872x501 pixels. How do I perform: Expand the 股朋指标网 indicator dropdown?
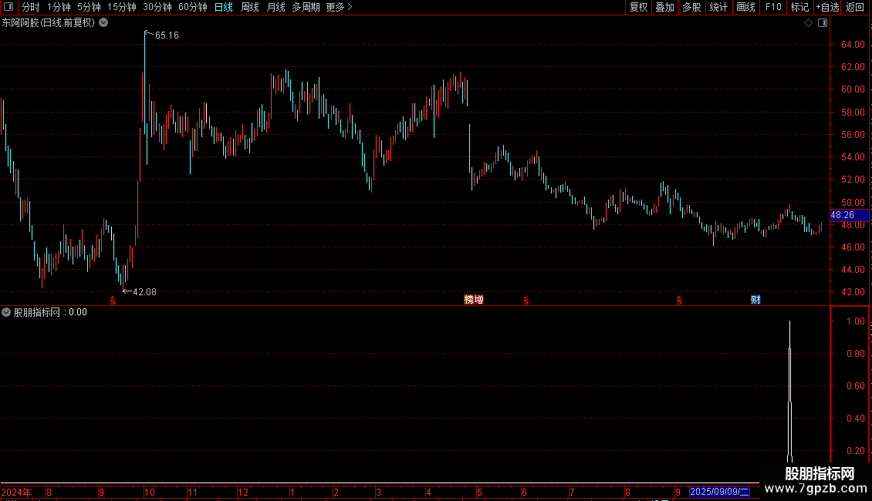click(6, 312)
